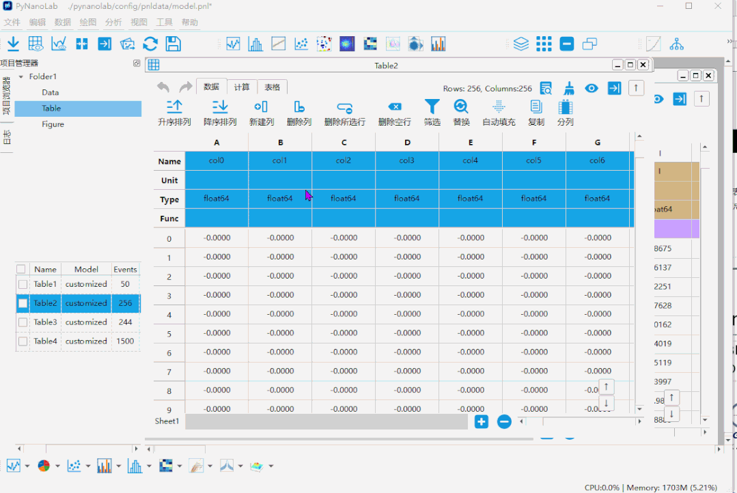Switch to the 表格 tab
Screen dimensions: 737x493
272,87
